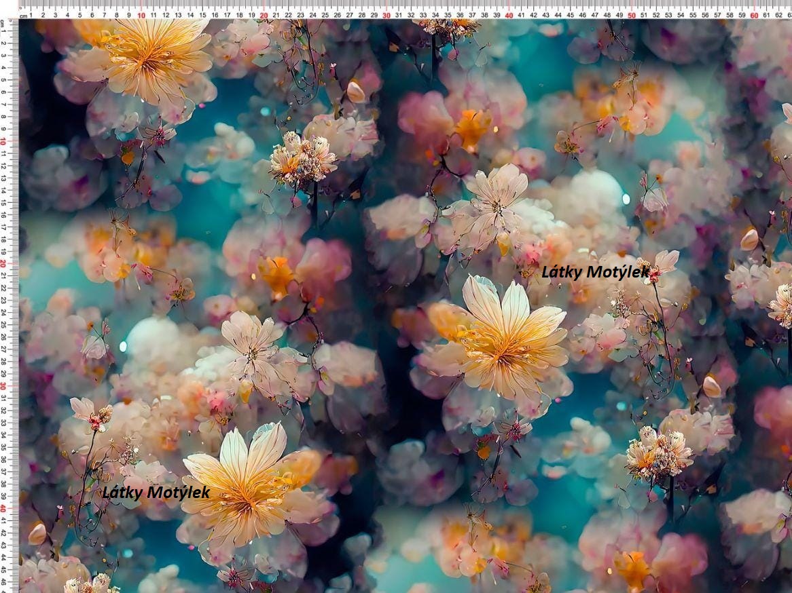Click the number 25 on the top ruler

[325, 16]
